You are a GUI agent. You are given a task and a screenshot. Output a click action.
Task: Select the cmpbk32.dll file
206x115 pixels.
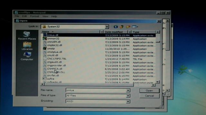54,45
